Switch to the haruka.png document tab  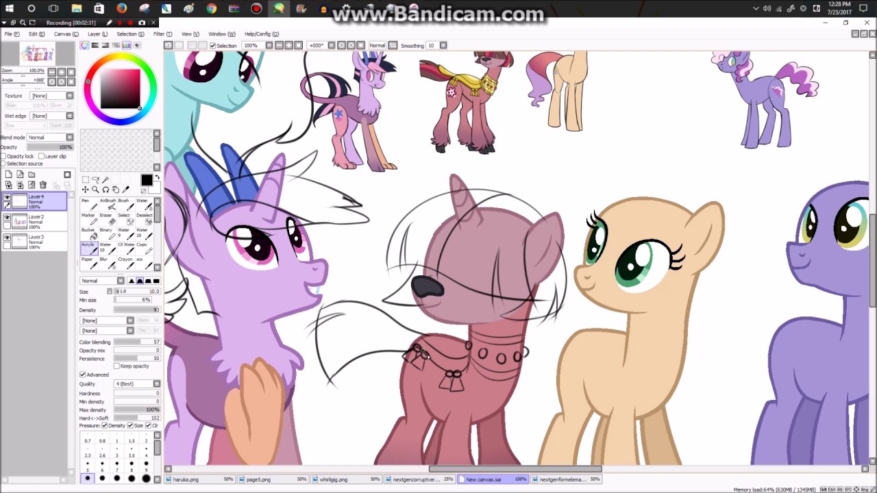199,479
